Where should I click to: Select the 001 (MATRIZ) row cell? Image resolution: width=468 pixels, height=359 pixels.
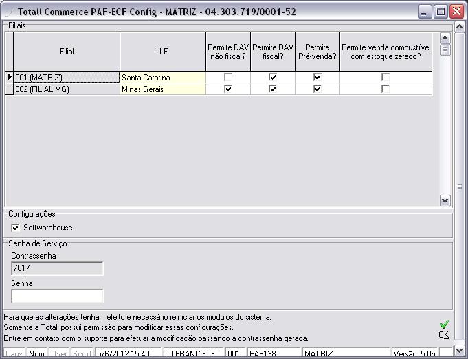[x=67, y=77]
